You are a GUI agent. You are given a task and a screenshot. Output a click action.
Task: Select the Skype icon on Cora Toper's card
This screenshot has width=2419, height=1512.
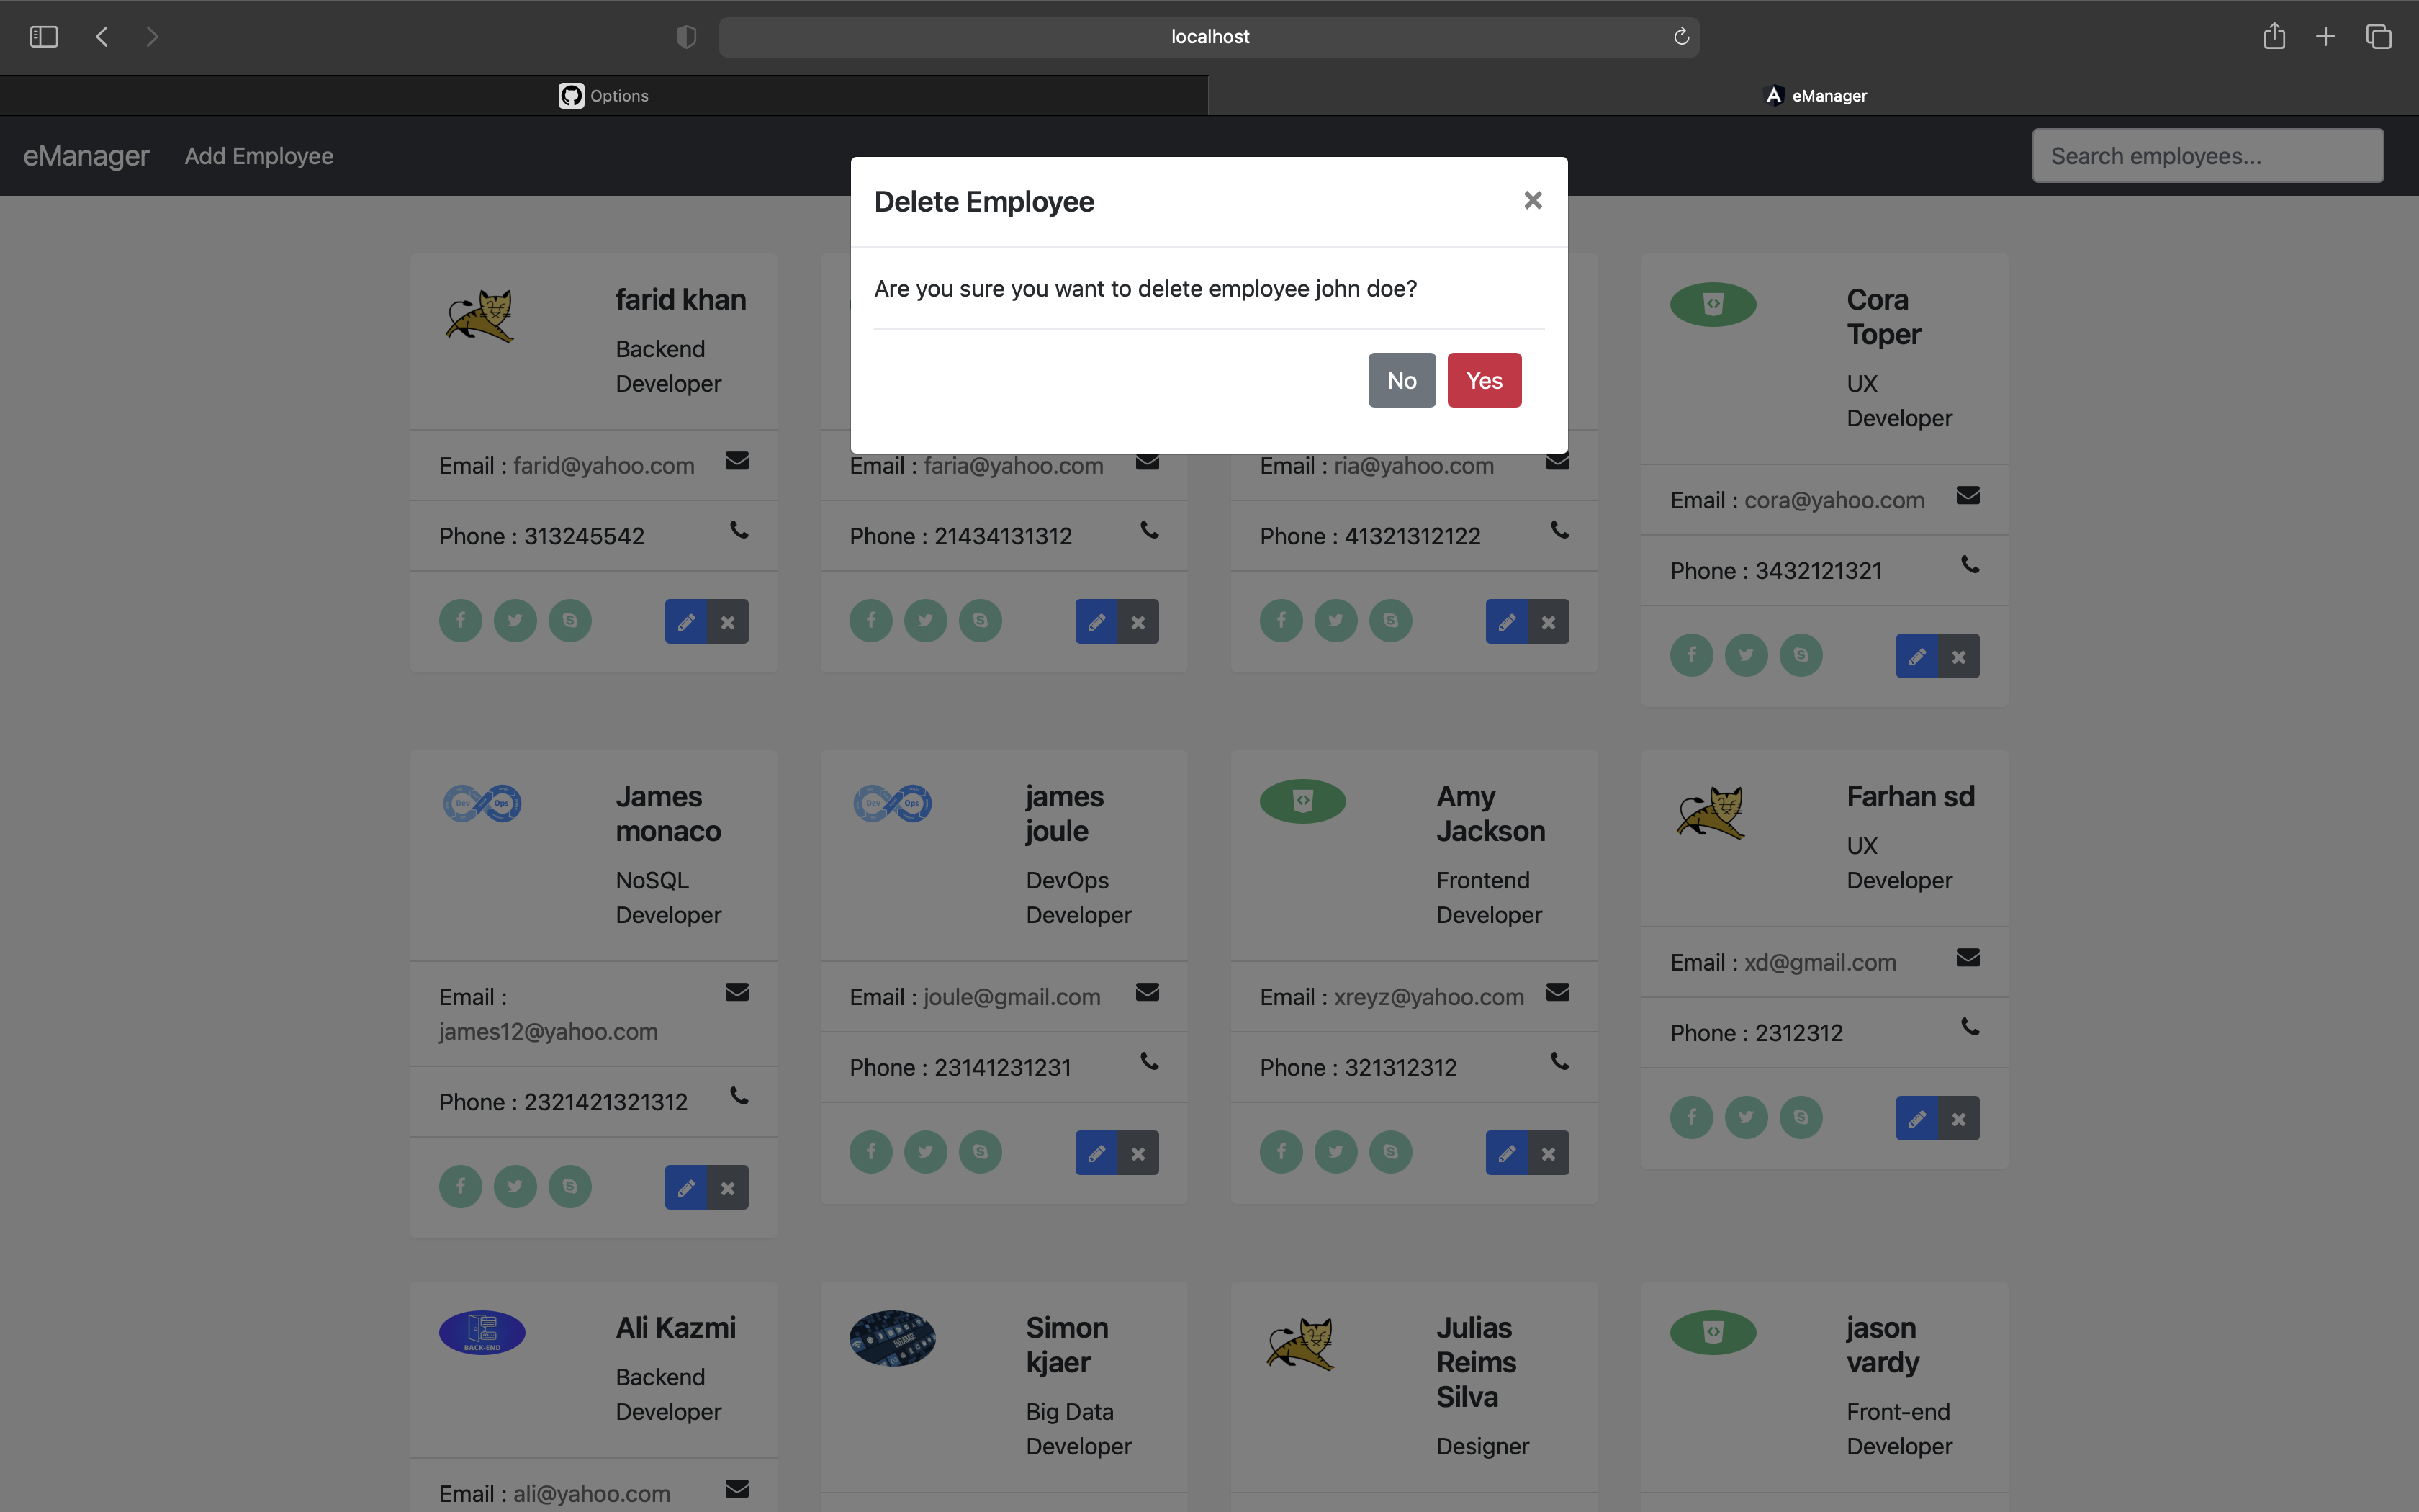tap(1801, 655)
